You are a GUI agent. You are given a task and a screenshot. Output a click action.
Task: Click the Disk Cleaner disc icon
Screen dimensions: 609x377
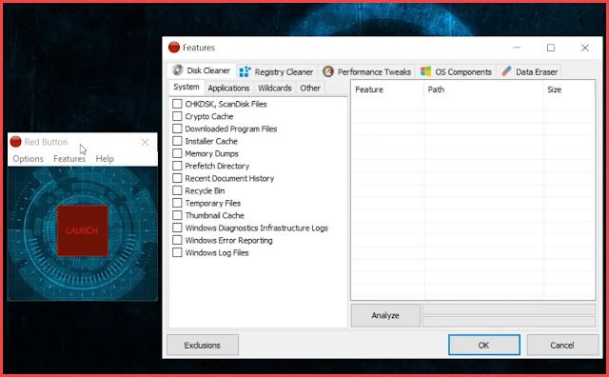(x=178, y=69)
